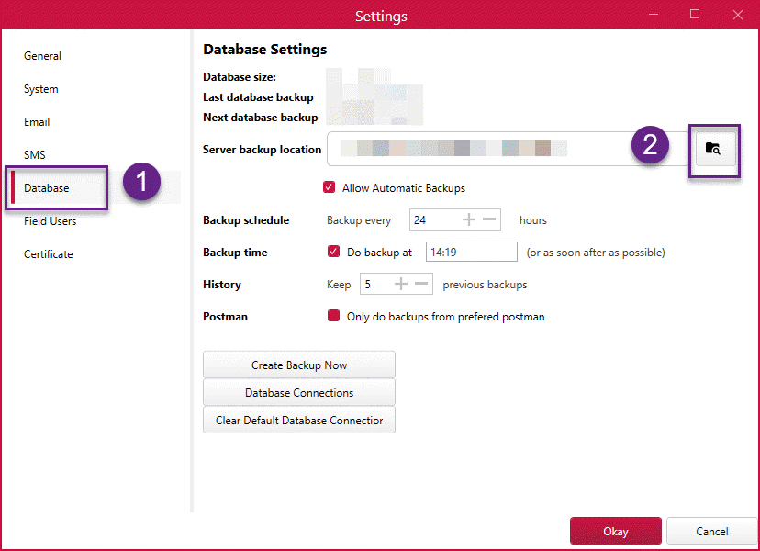
Task: Click the Server backup location label
Action: (262, 150)
